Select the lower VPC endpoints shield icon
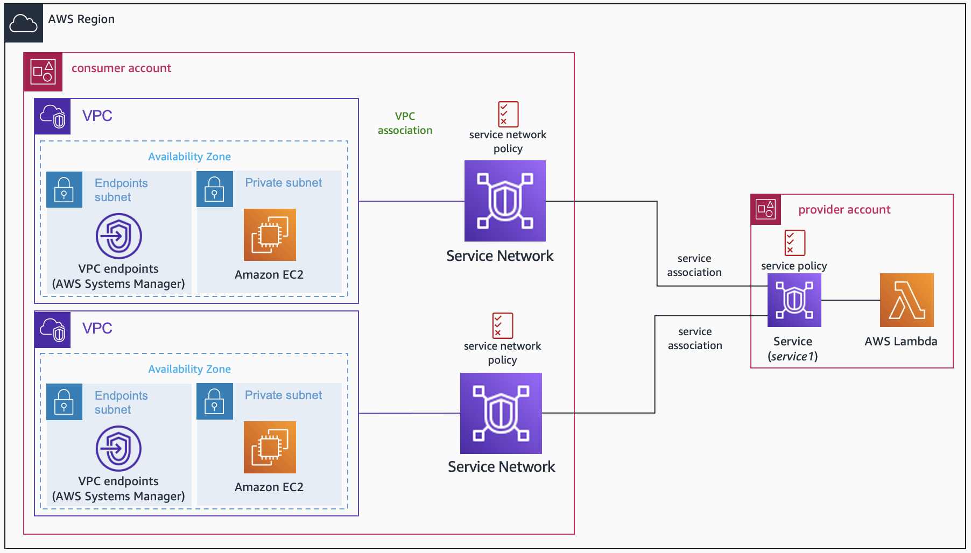This screenshot has height=553, width=971. 119,449
